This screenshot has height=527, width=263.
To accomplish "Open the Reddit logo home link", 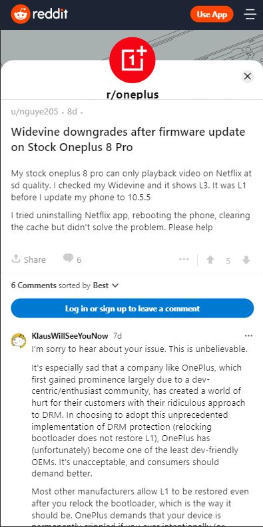I will [39, 14].
